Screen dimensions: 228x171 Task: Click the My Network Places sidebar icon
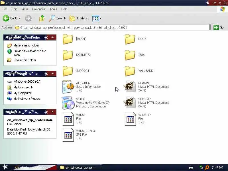click(x=9, y=99)
